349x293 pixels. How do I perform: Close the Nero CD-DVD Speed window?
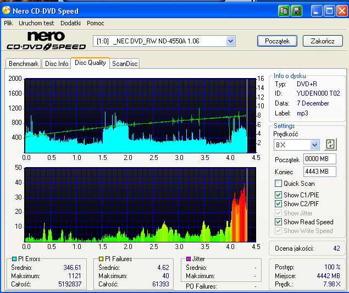point(342,10)
